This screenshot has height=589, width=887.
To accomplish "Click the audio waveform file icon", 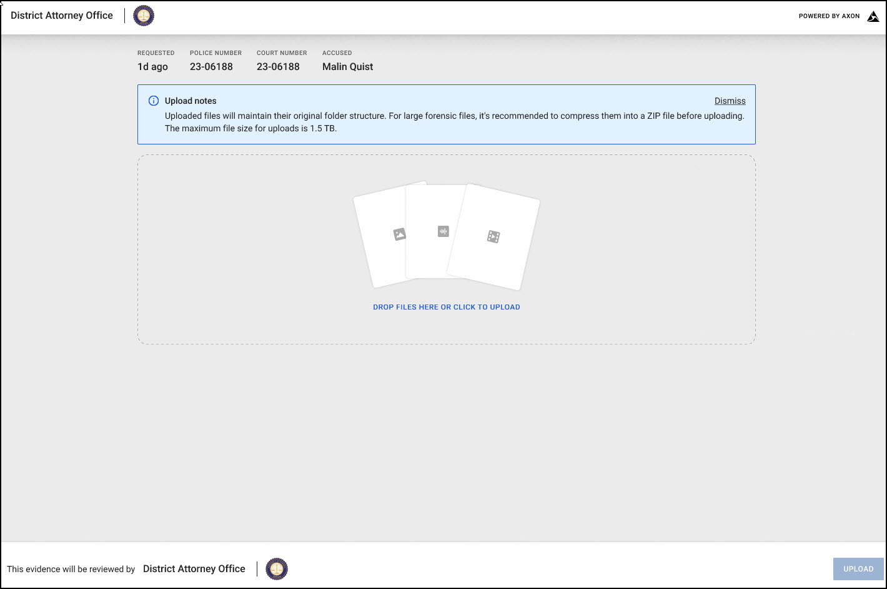I will (x=443, y=231).
